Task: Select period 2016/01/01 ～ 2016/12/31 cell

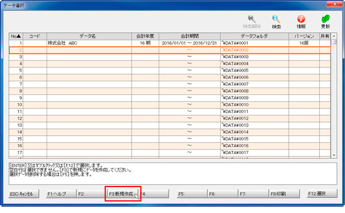Action: [190, 43]
